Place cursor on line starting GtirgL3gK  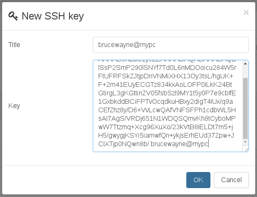pyautogui.click(x=167, y=93)
